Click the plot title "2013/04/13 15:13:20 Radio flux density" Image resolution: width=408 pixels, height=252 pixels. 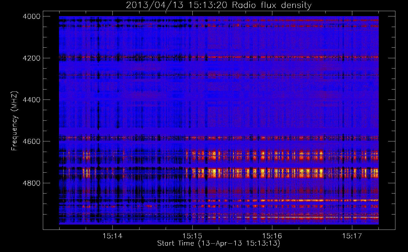219,5
